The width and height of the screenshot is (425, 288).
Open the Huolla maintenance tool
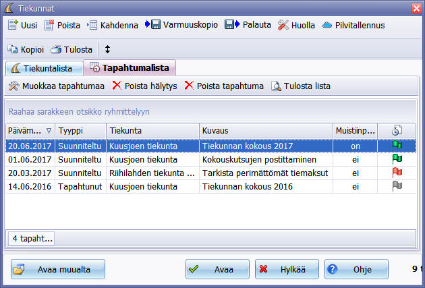pyautogui.click(x=296, y=25)
